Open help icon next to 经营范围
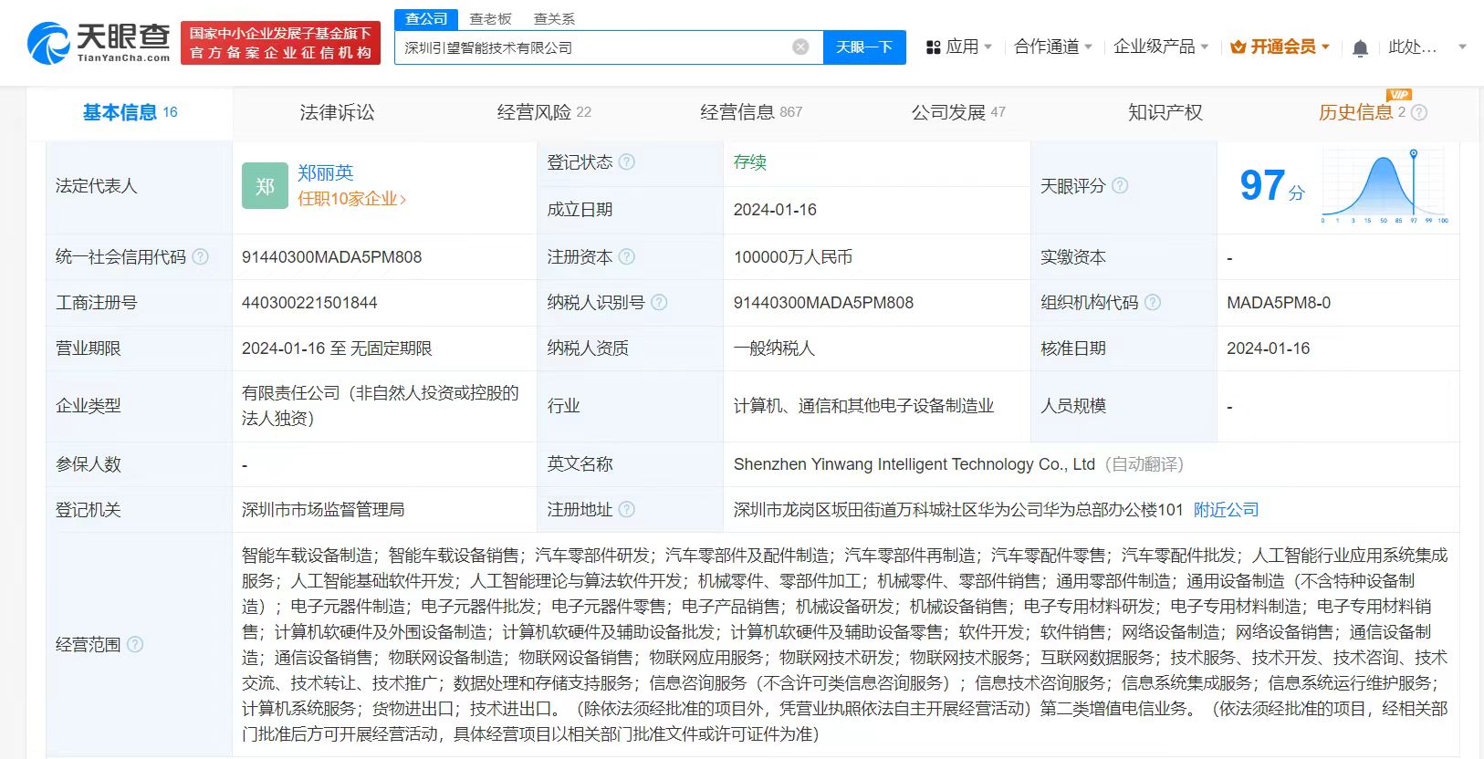Viewport: 1484px width, 759px height. (135, 645)
